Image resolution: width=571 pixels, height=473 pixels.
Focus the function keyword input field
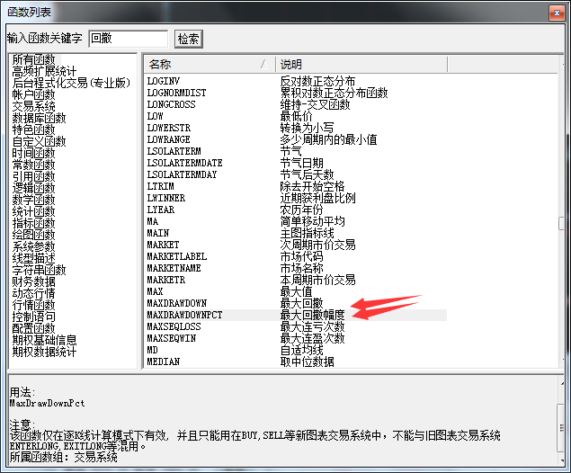click(129, 39)
